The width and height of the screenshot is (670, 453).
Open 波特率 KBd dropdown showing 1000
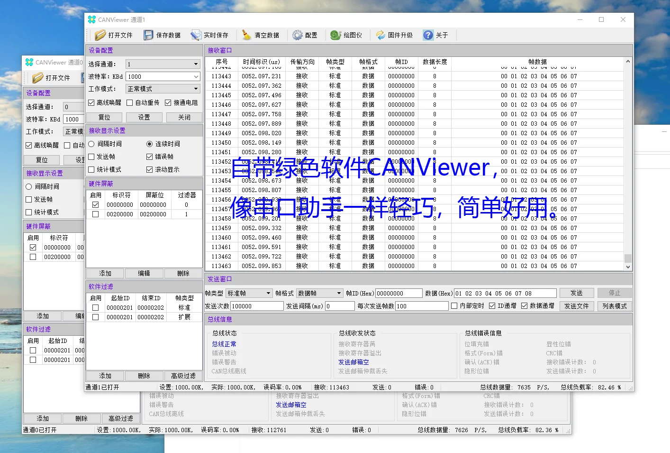[163, 76]
